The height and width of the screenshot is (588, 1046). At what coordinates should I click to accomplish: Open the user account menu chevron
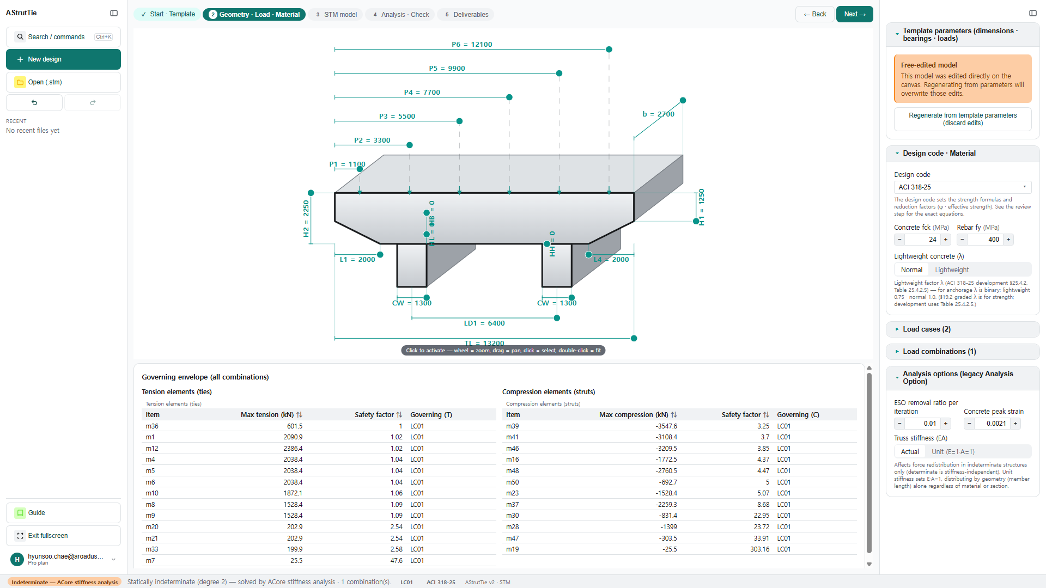click(x=113, y=559)
